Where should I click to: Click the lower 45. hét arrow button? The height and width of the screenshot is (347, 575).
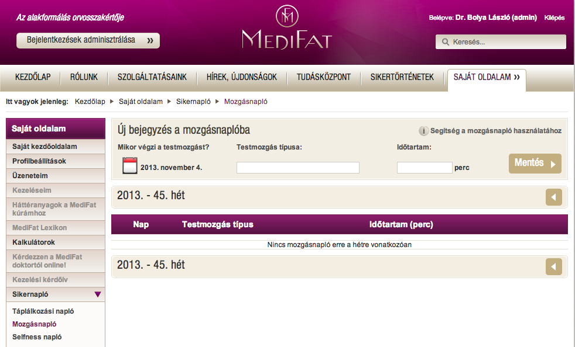(554, 266)
